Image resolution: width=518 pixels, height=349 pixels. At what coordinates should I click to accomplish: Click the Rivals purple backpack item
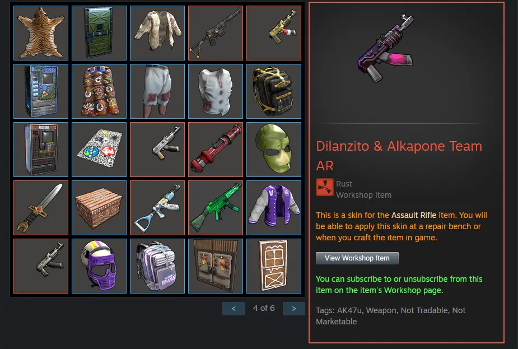(x=157, y=266)
